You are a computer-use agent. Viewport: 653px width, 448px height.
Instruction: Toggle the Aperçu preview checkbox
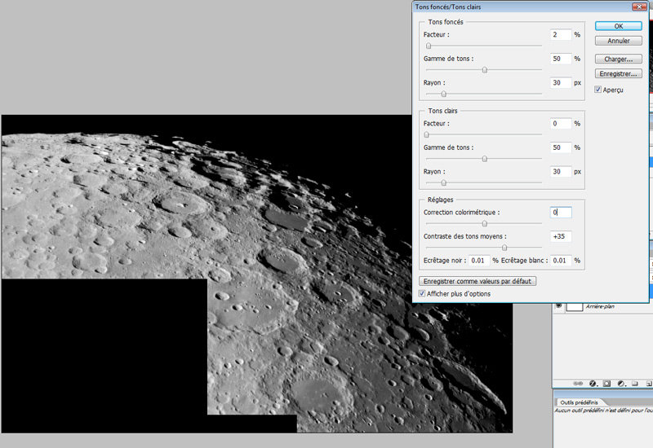pos(598,90)
